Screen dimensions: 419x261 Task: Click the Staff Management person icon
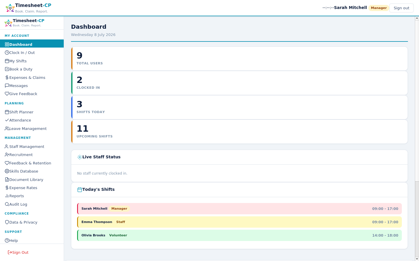pos(7,146)
